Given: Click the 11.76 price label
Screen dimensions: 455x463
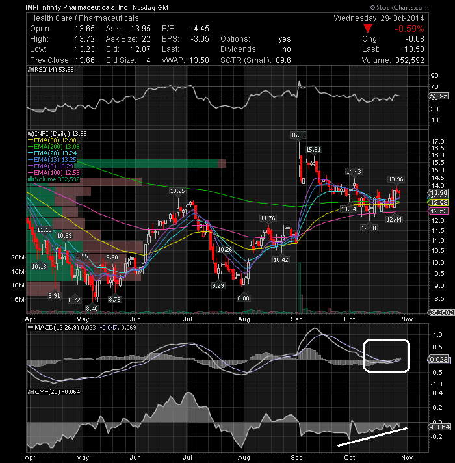Looking at the screenshot, I should tap(268, 218).
